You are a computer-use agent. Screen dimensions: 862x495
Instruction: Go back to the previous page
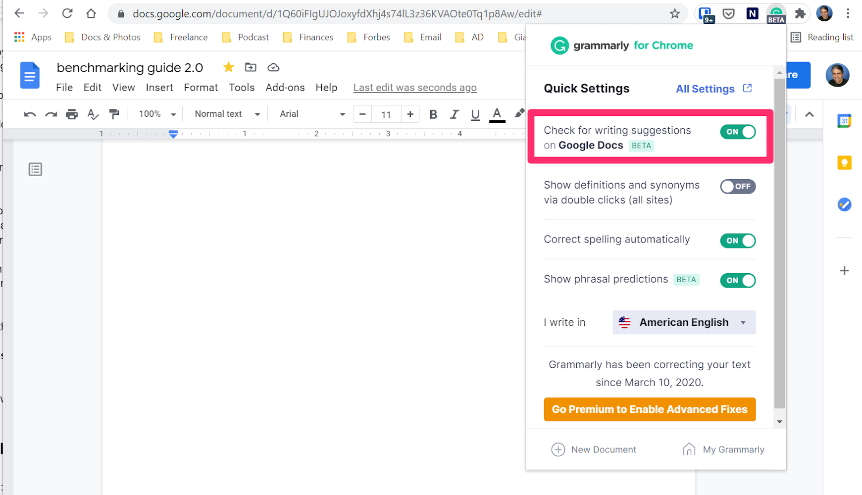[x=19, y=13]
